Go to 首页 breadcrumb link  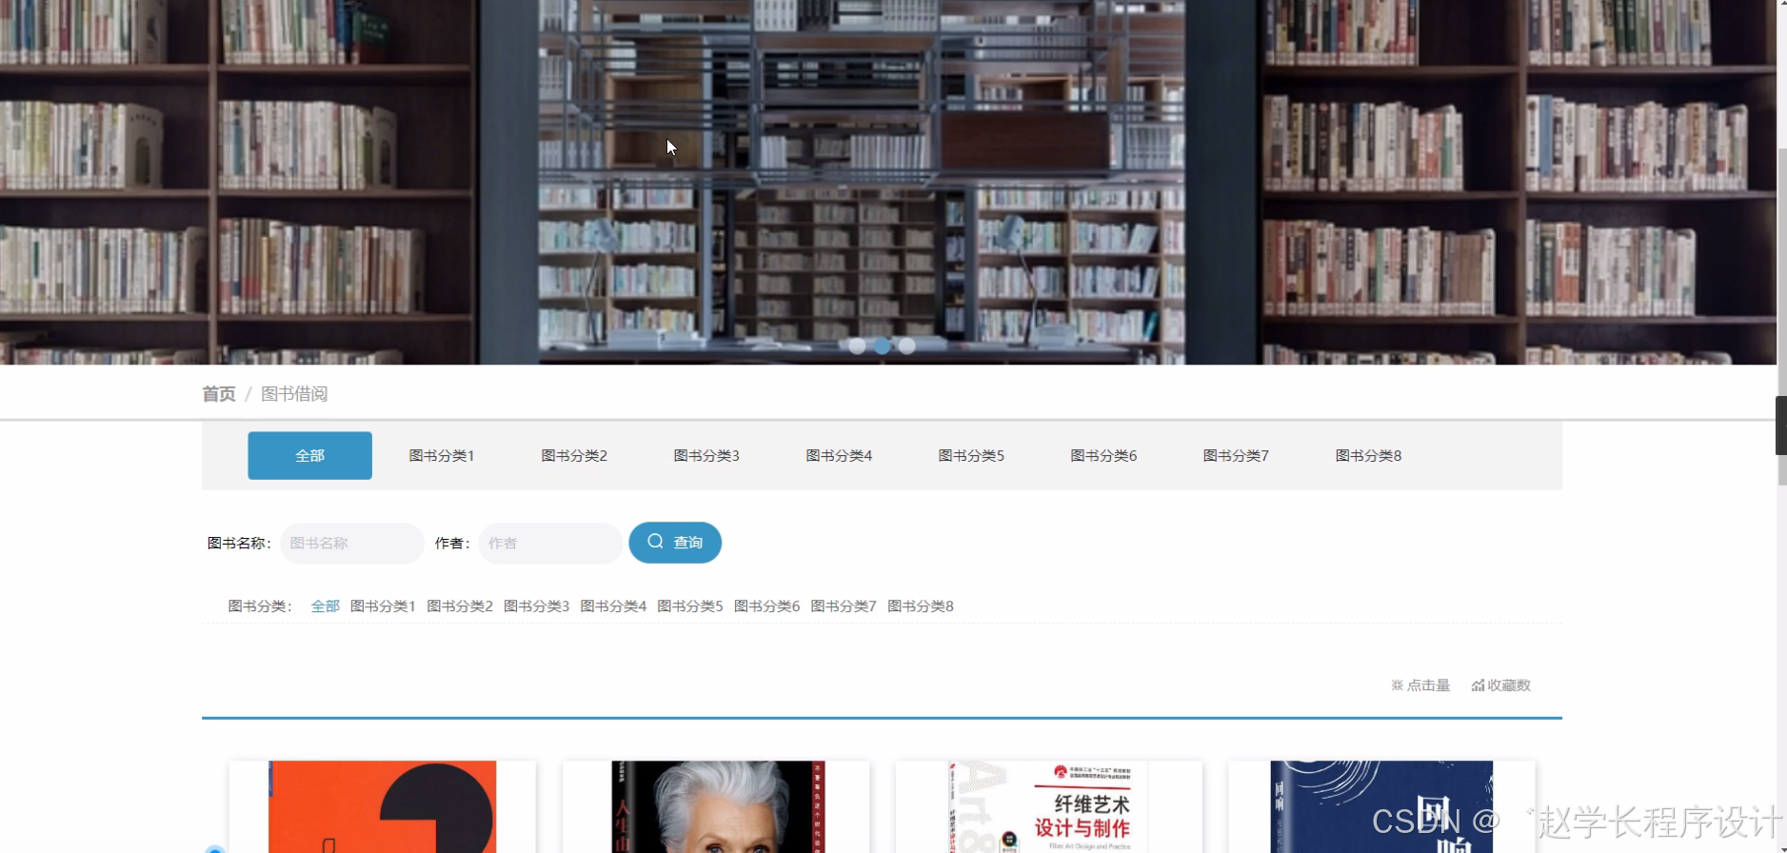point(219,394)
